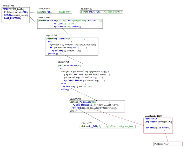This screenshot has width=187, height=149.
Task: Open the object.h:842 label
Action: (x=52, y=35)
